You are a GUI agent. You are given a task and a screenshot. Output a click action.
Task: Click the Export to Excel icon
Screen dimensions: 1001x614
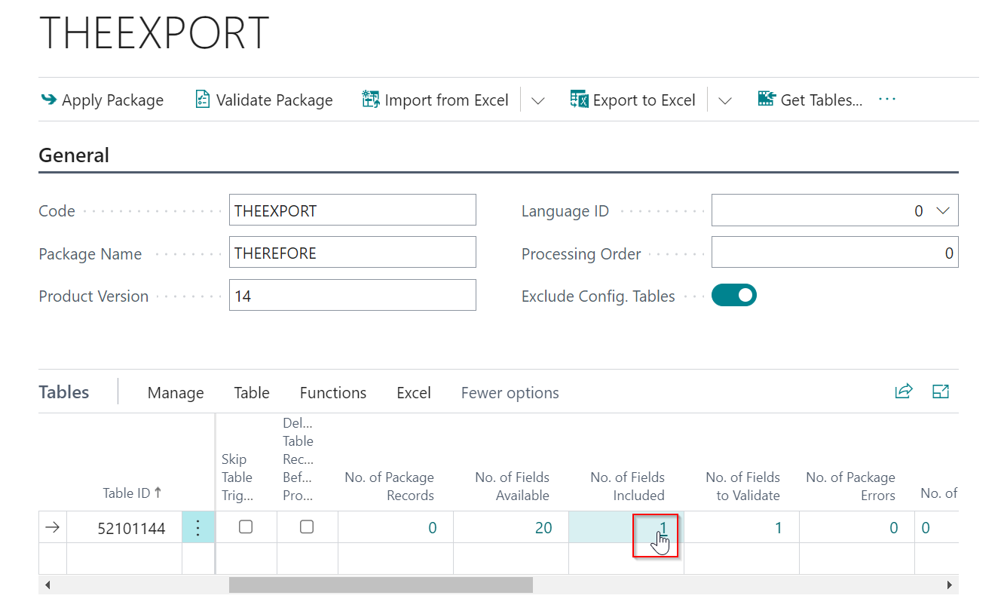[x=579, y=100]
